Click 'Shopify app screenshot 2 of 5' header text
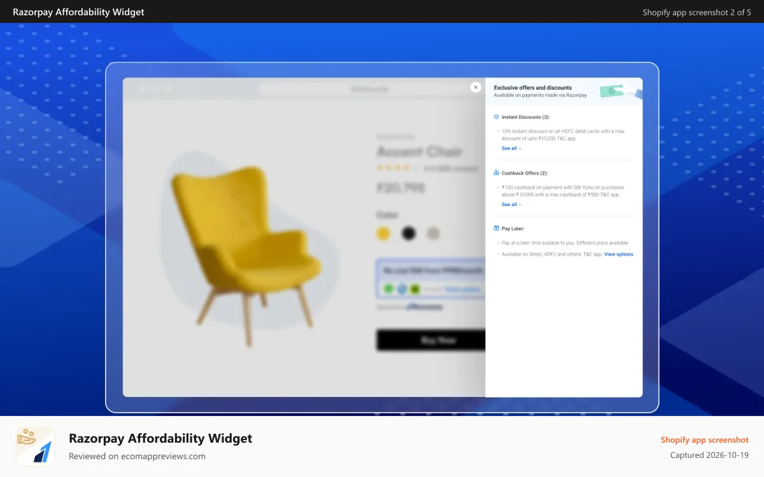Screen dimensions: 764x477 pos(697,12)
